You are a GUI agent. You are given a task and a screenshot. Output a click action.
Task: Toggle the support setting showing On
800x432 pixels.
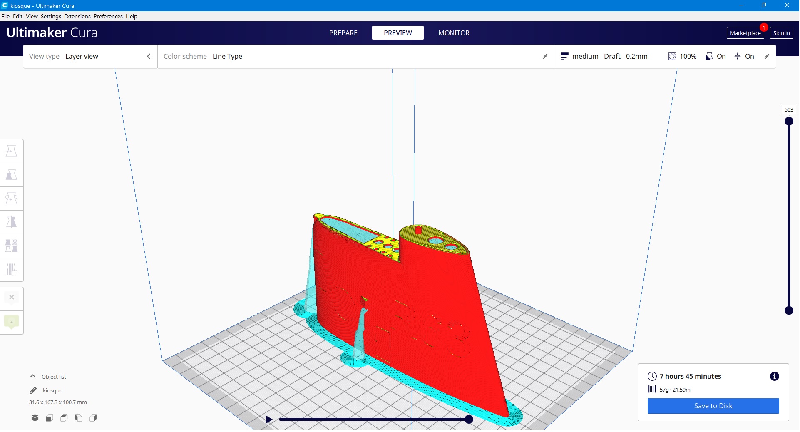716,57
